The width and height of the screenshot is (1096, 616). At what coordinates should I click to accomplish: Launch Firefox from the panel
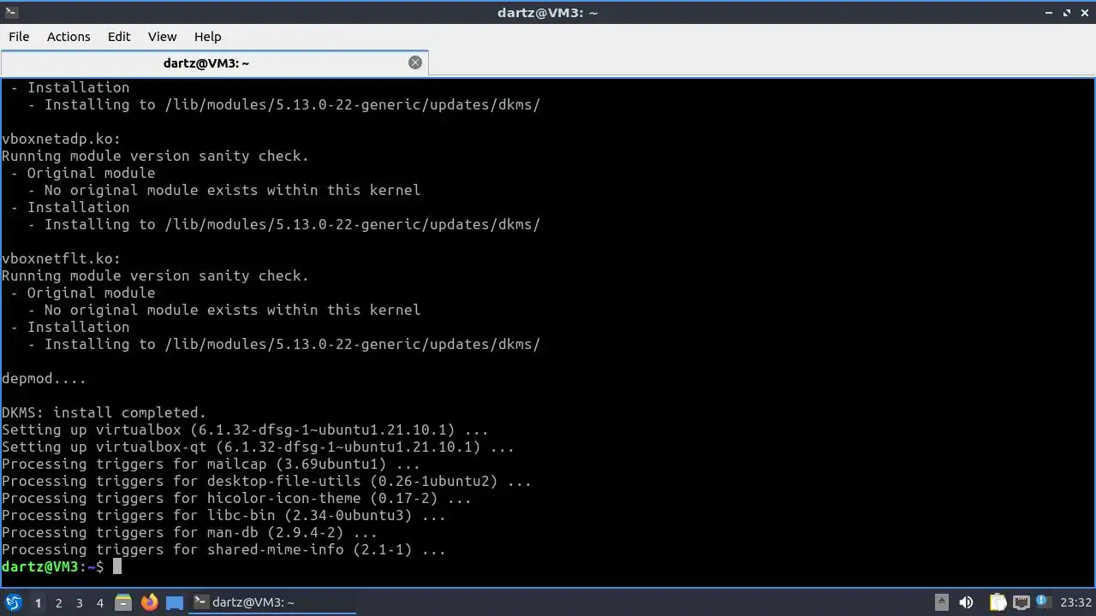point(149,603)
